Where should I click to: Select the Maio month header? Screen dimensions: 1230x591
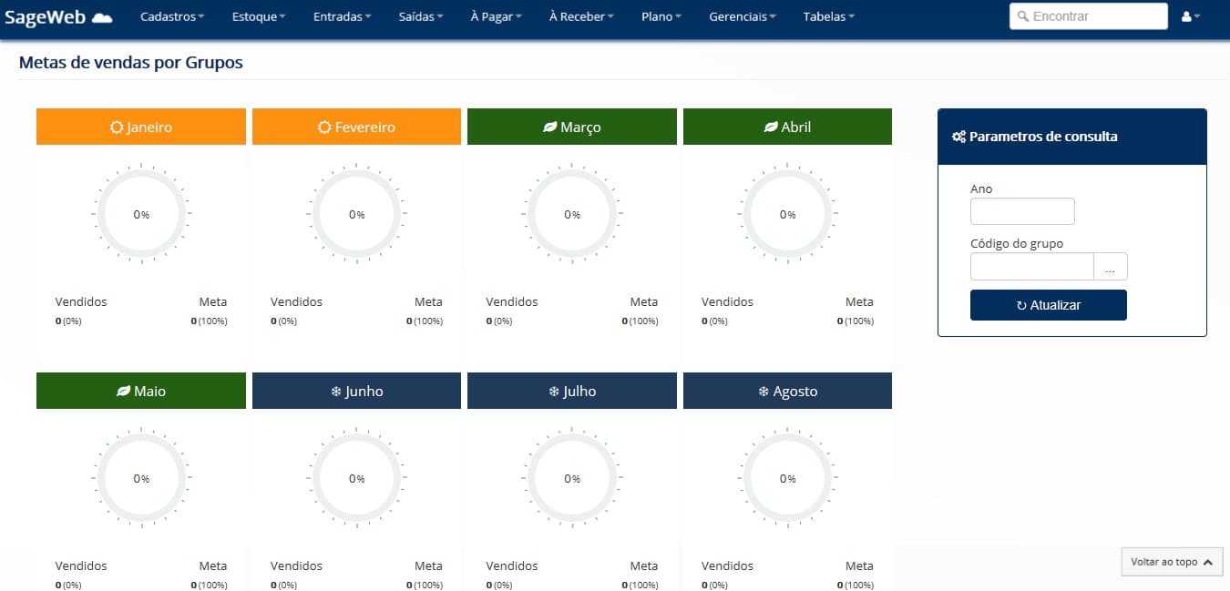(x=141, y=391)
